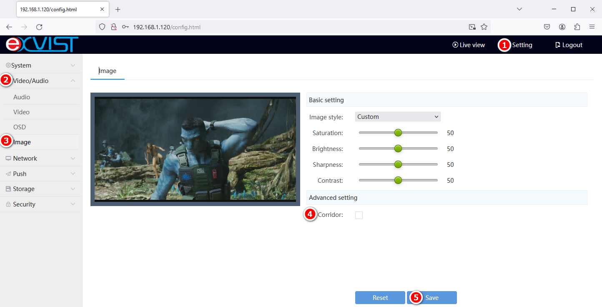
Task: Click the saved password key icon
Action: click(125, 27)
